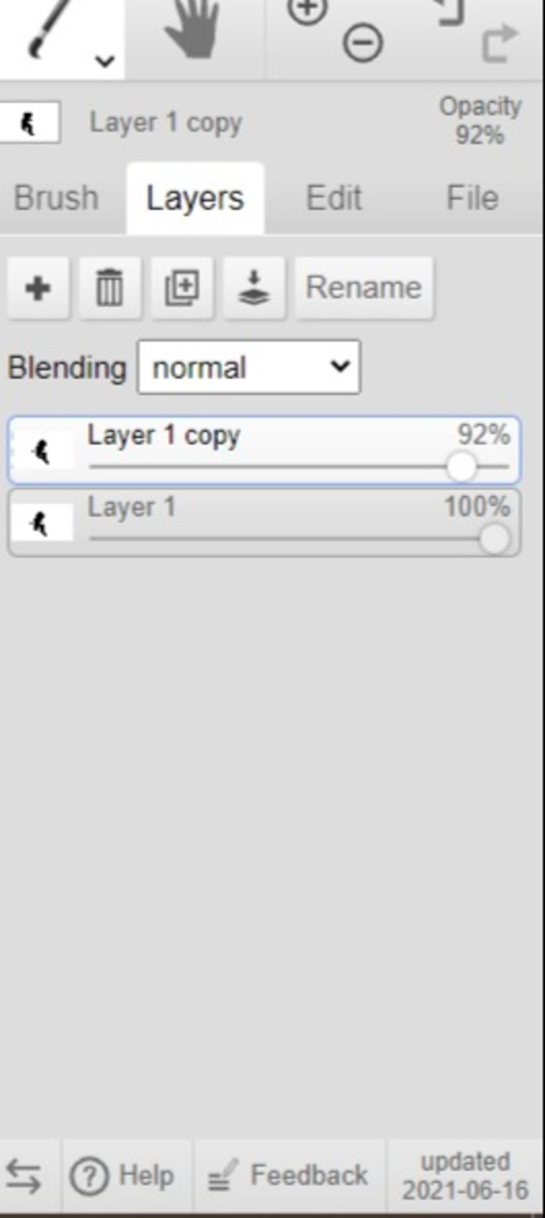Open the Blending mode dropdown
The width and height of the screenshot is (545, 1218).
pos(249,368)
